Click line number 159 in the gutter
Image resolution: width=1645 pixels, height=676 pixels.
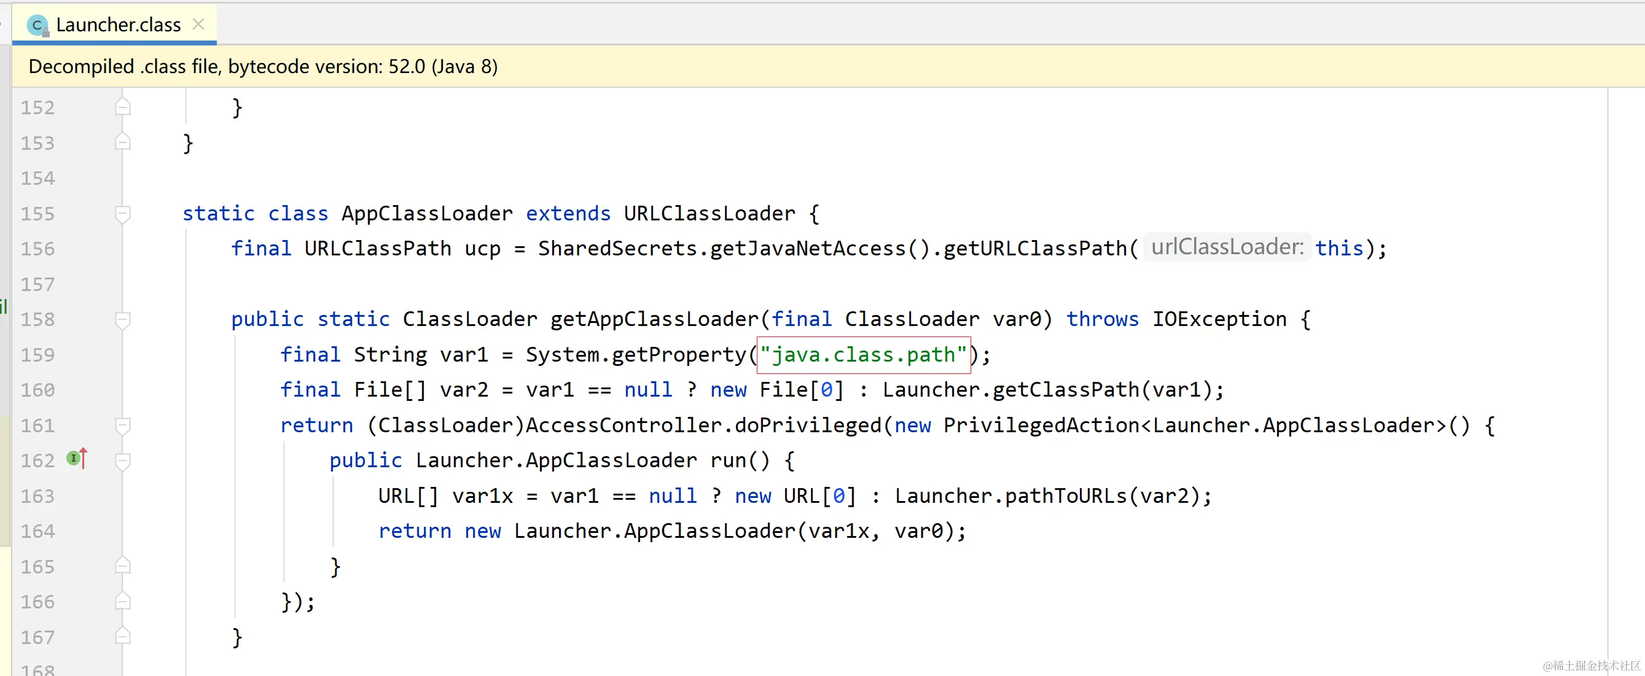point(37,355)
